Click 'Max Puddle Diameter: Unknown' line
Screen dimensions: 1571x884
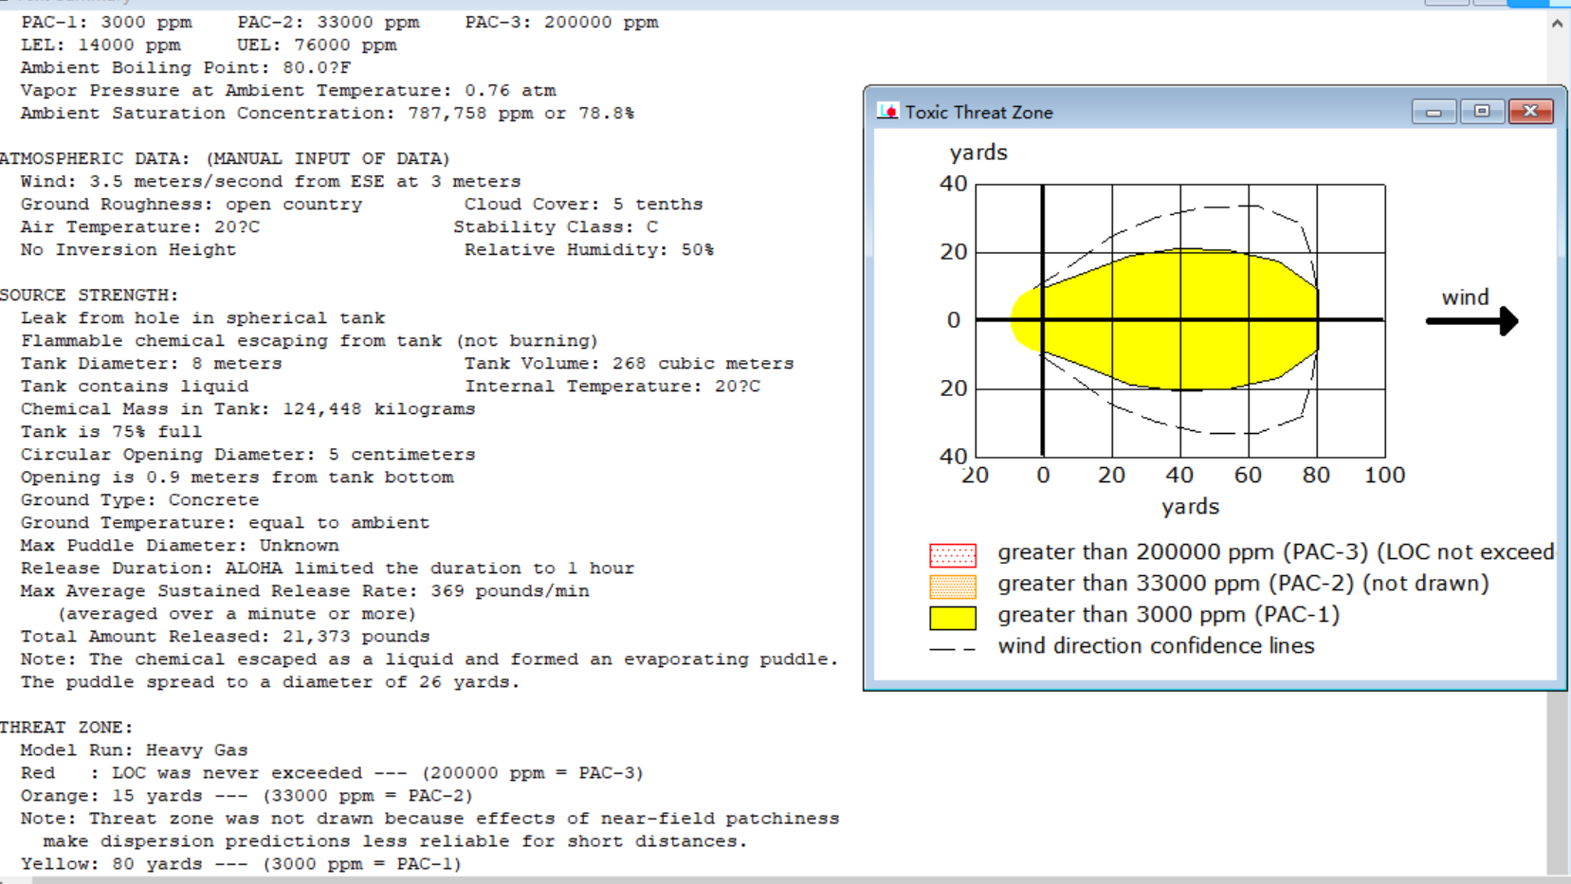[180, 545]
